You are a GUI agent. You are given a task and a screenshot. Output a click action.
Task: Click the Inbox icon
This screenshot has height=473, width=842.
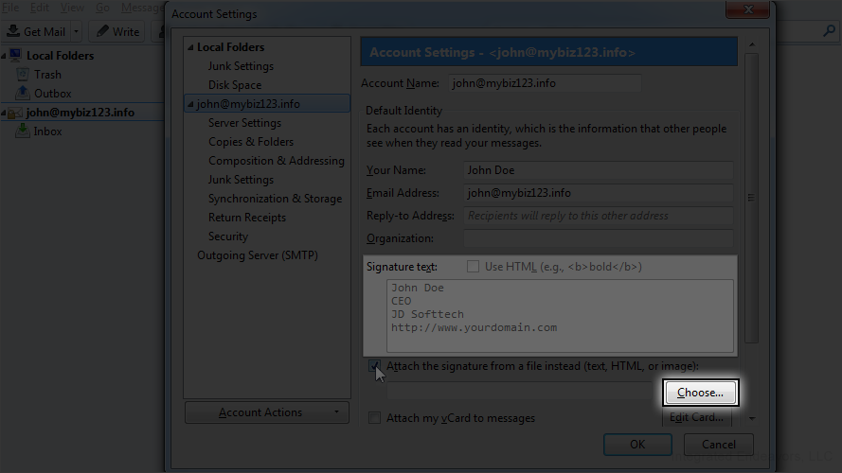23,131
